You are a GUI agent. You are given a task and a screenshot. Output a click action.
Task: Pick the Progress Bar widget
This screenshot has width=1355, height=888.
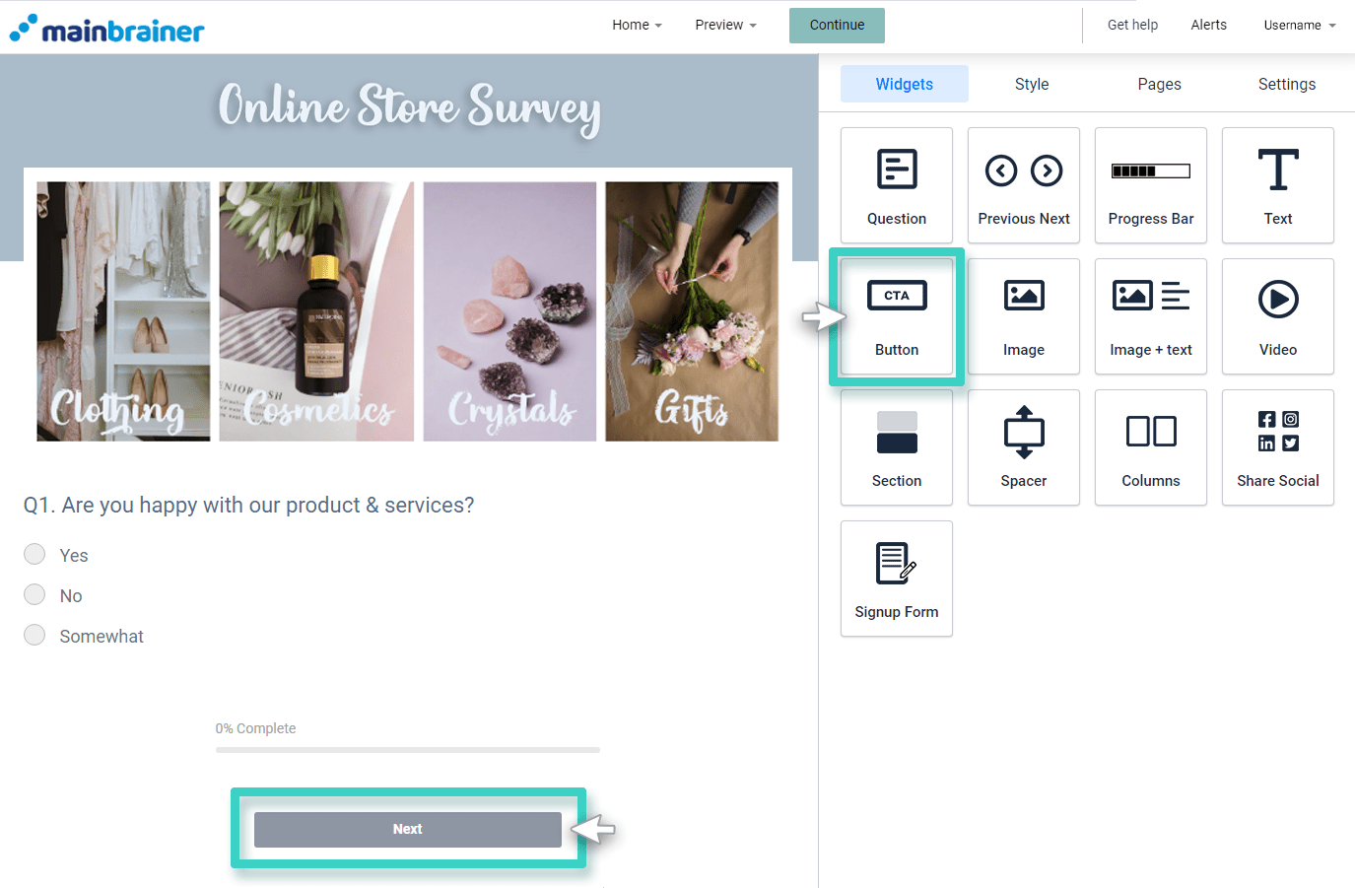(1150, 185)
